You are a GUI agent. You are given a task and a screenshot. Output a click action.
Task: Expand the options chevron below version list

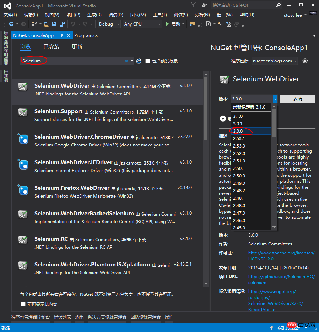(223, 118)
